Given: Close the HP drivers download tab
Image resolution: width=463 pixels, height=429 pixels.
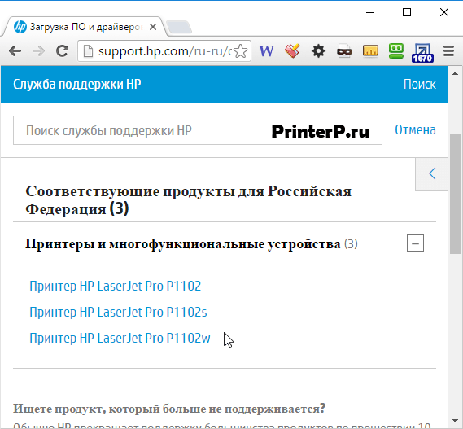Looking at the screenshot, I should click(153, 27).
